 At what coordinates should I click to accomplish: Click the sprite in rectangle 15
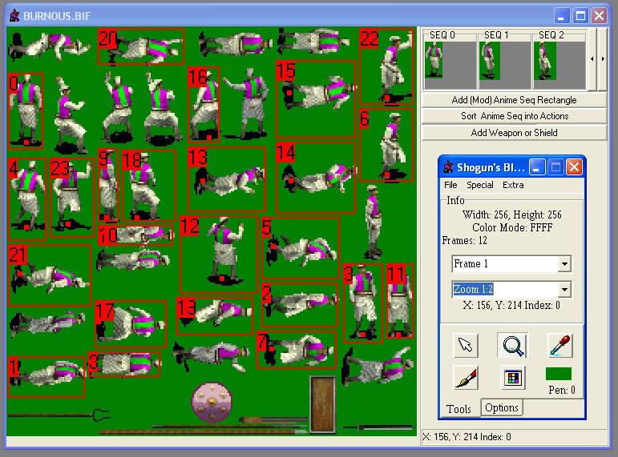(316, 98)
